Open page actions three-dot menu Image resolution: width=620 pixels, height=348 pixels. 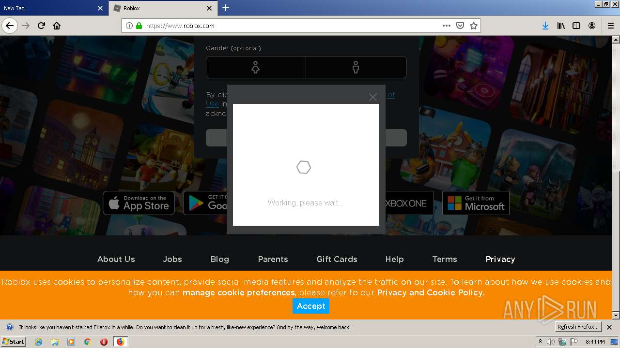pos(447,26)
